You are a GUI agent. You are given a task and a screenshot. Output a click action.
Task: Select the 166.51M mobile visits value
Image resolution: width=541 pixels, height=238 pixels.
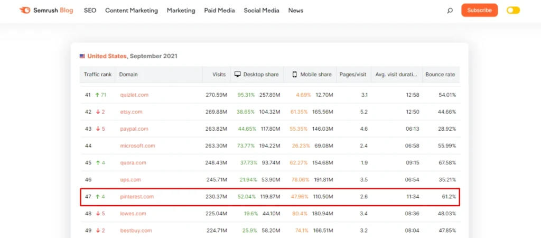(x=322, y=231)
